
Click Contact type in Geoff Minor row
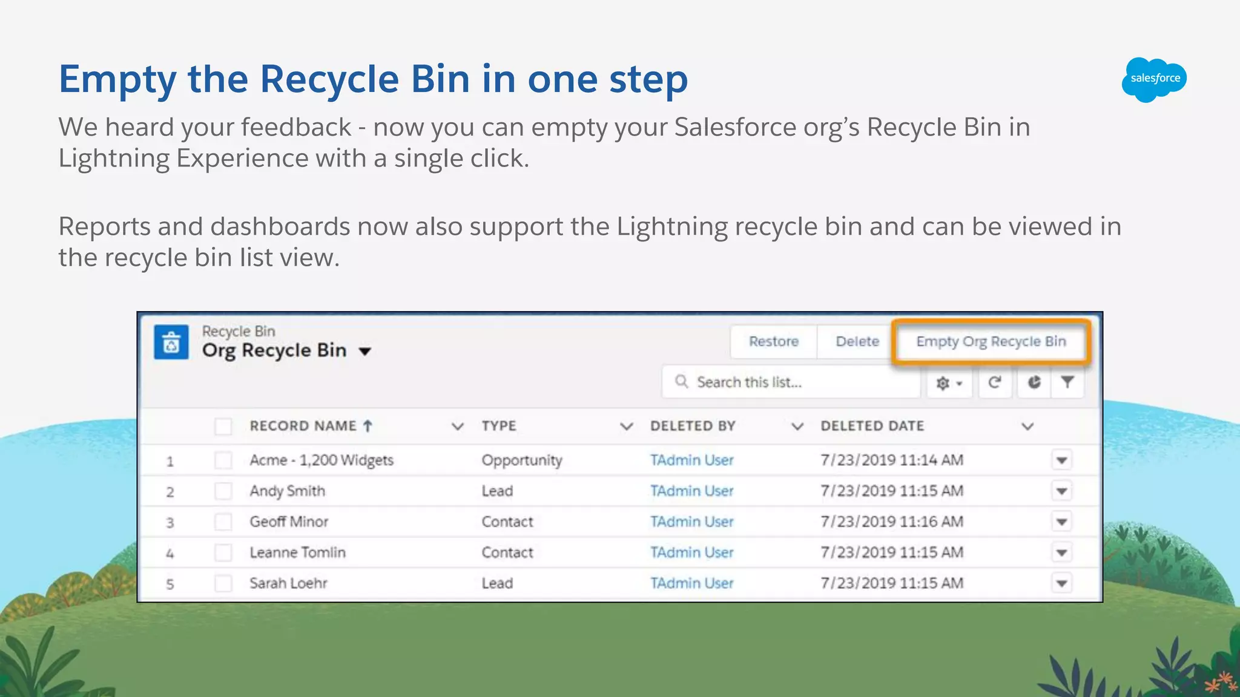tap(507, 522)
